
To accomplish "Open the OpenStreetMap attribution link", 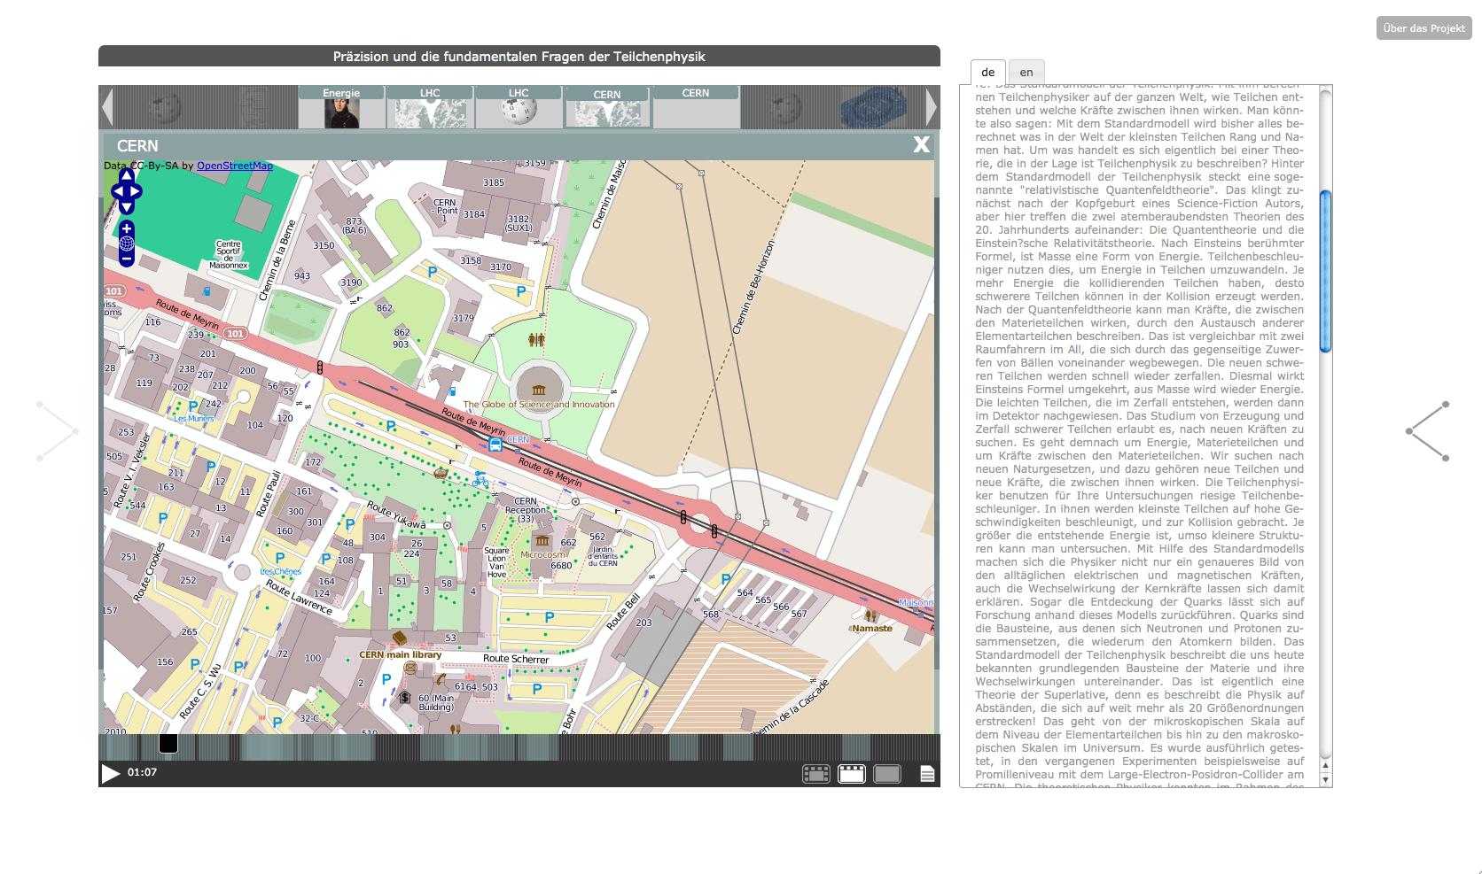I will click(x=234, y=166).
